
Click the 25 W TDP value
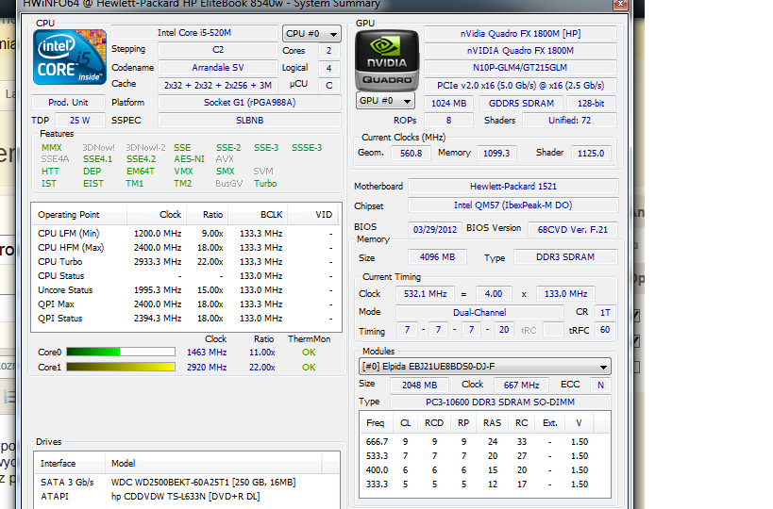coord(80,120)
